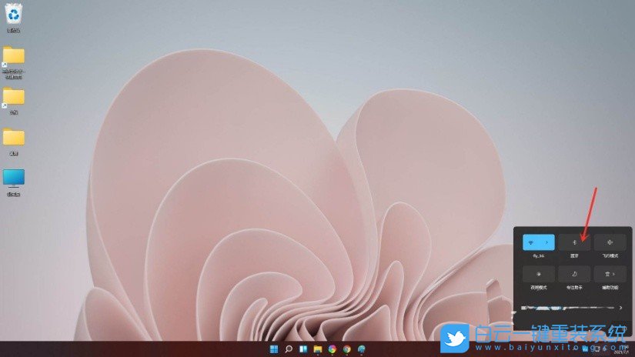Screen dimensions: 635x357
Task: Toggle the Bluetooth quick setting tile
Action: [574, 242]
